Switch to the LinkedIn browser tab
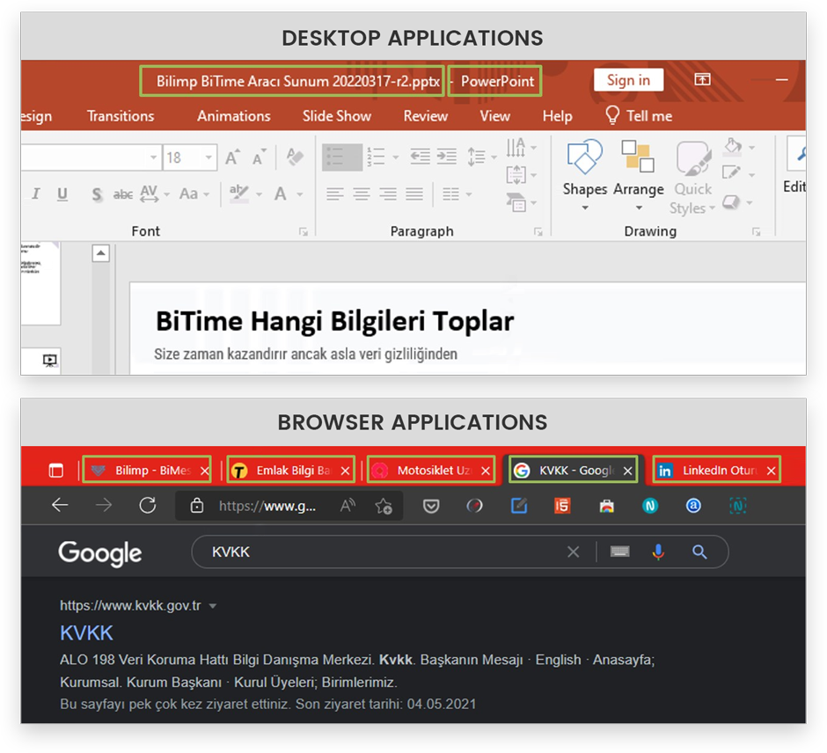827x753 pixels. [x=717, y=470]
